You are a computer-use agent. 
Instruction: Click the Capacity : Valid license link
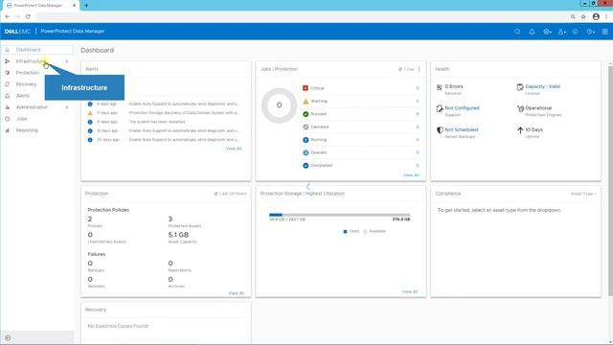click(542, 86)
